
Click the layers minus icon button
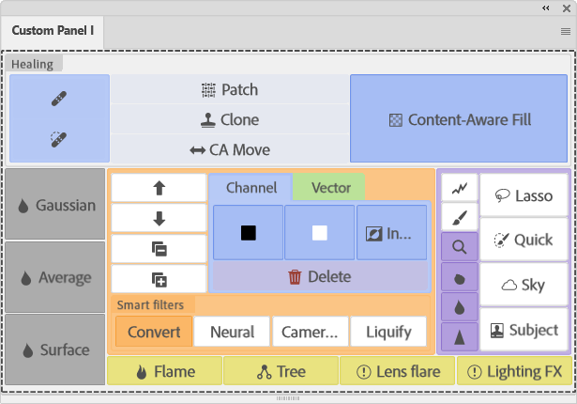coord(159,249)
